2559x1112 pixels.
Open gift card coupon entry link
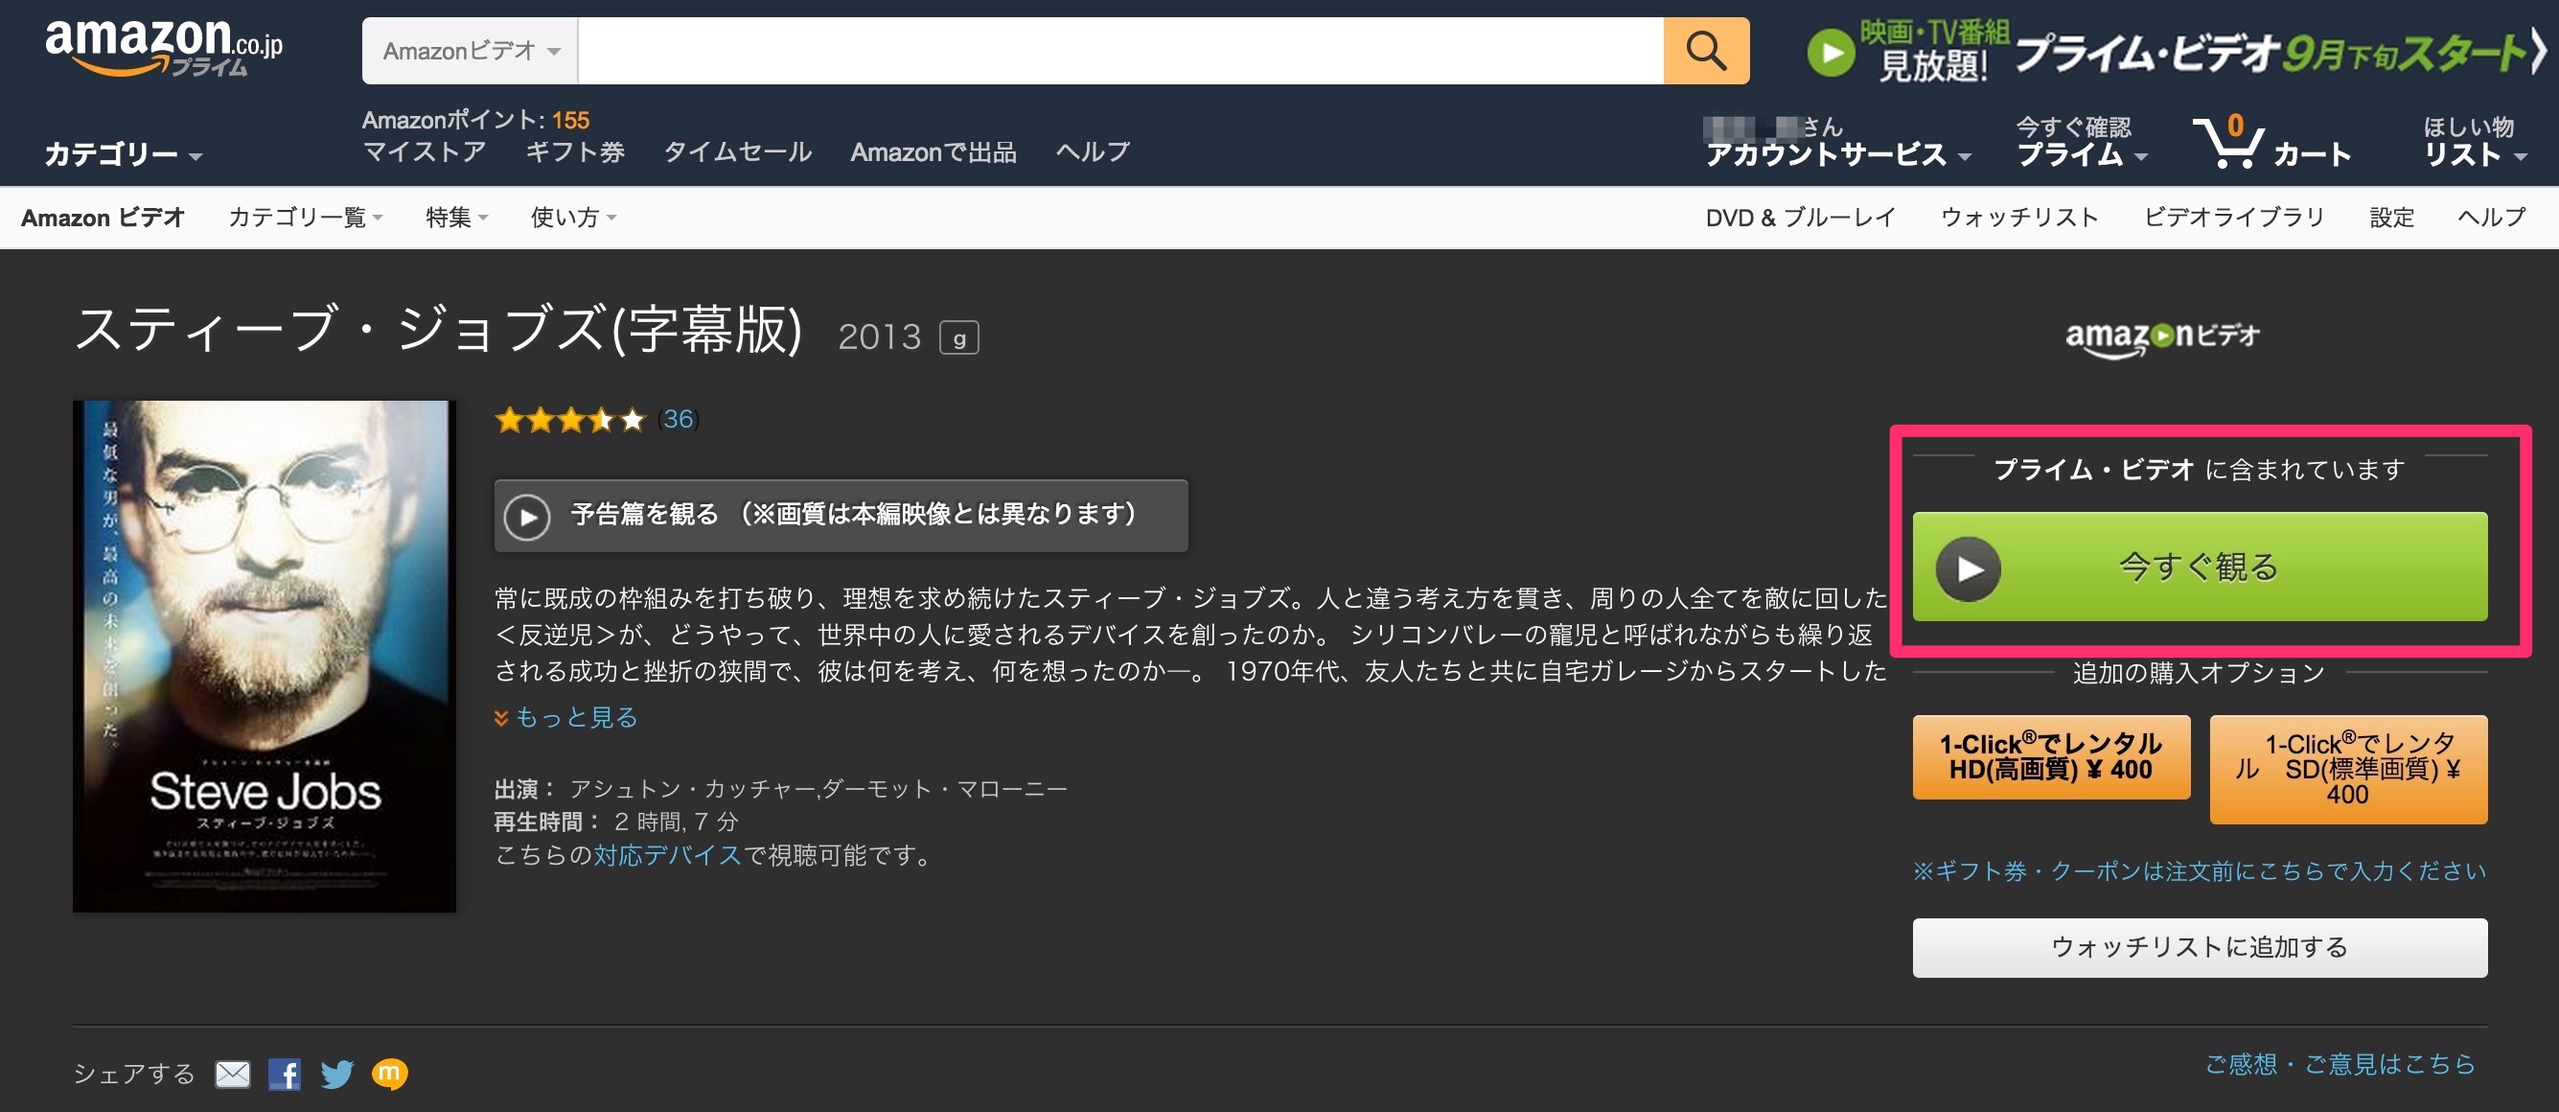2200,871
